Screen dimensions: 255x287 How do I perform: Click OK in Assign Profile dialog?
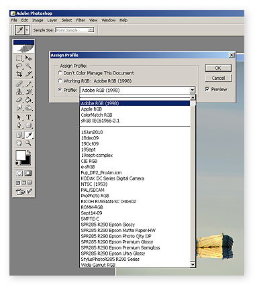218,68
